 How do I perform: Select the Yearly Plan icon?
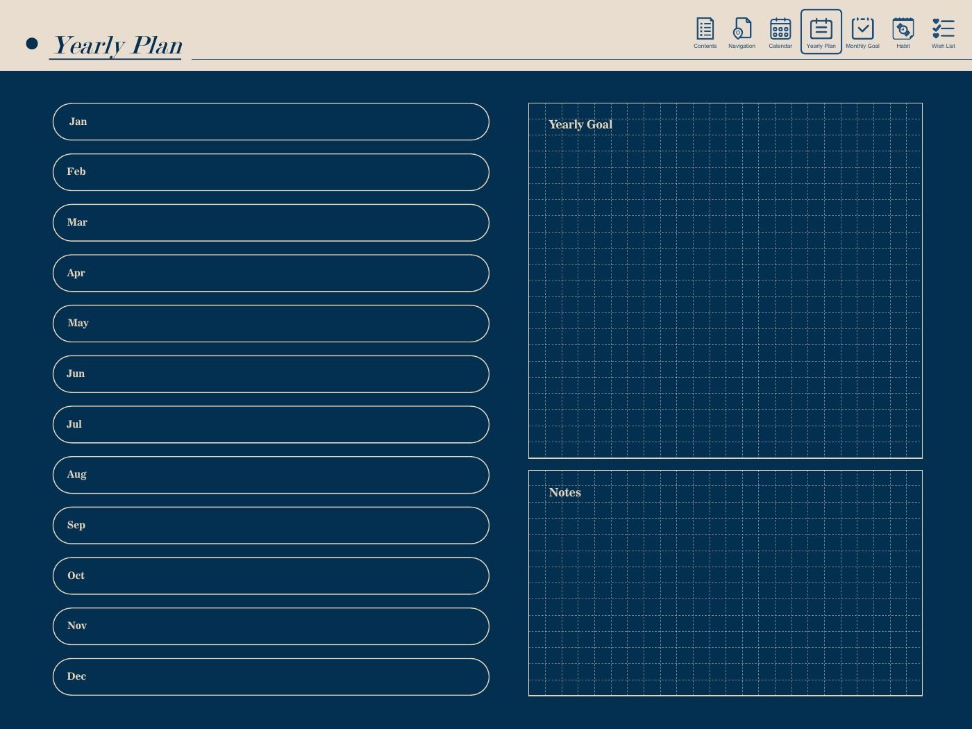(x=821, y=32)
